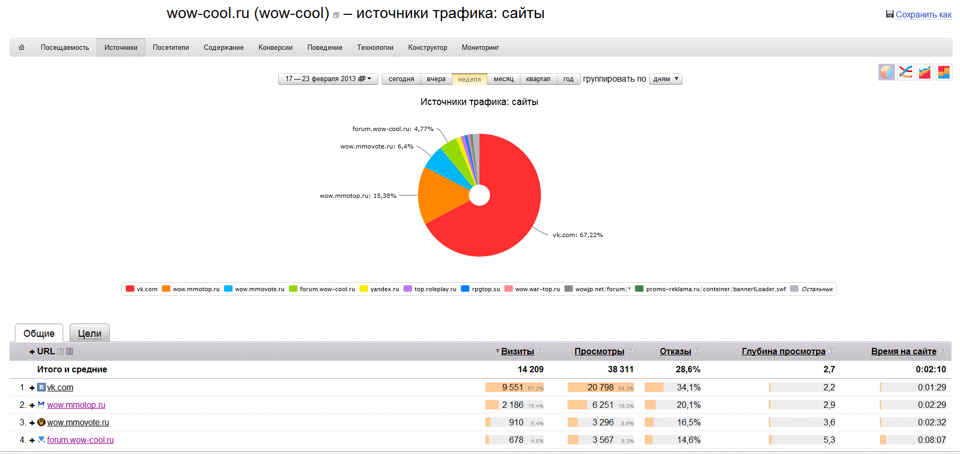Go to the home icon in navigation bar
The width and height of the screenshot is (960, 454).
21,47
